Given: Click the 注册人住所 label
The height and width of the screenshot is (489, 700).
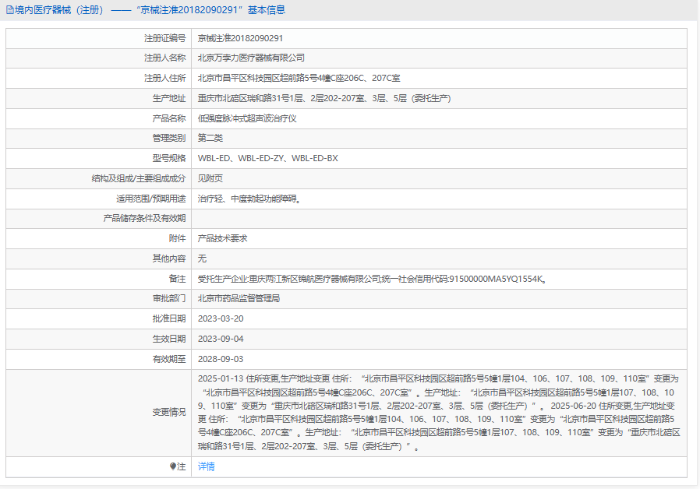Looking at the screenshot, I should (x=164, y=78).
